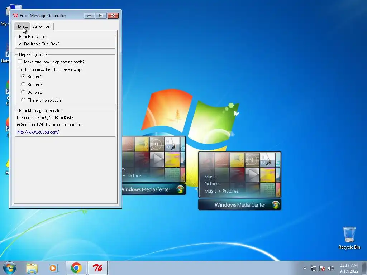Click Music + Pictures in the right gadget
367x275 pixels.
[x=221, y=191]
